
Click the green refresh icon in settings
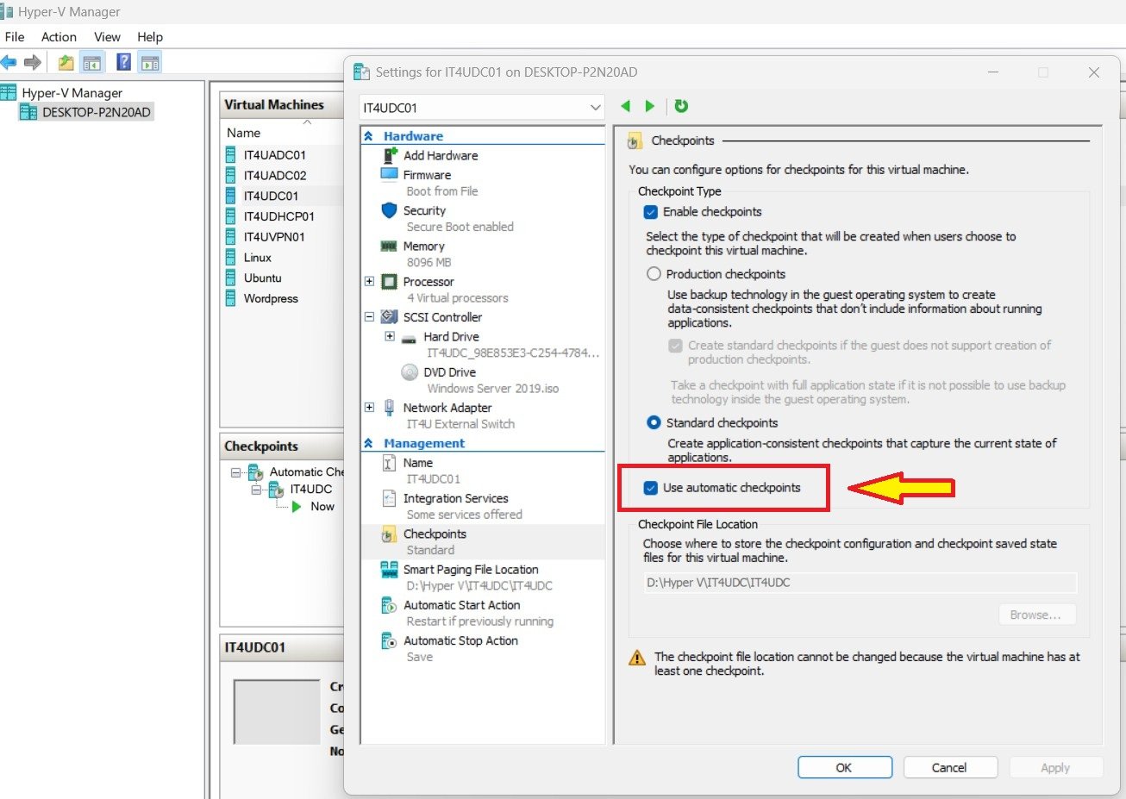click(681, 106)
